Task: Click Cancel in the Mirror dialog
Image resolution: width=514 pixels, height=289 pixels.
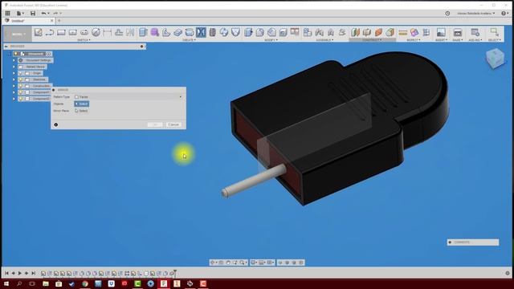Action: coord(173,124)
